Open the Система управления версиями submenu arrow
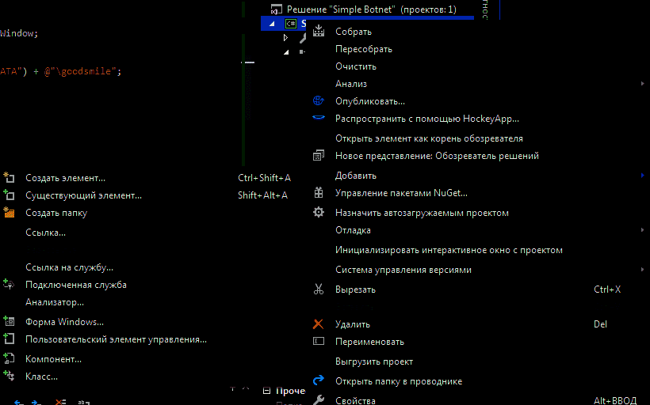 click(x=642, y=269)
